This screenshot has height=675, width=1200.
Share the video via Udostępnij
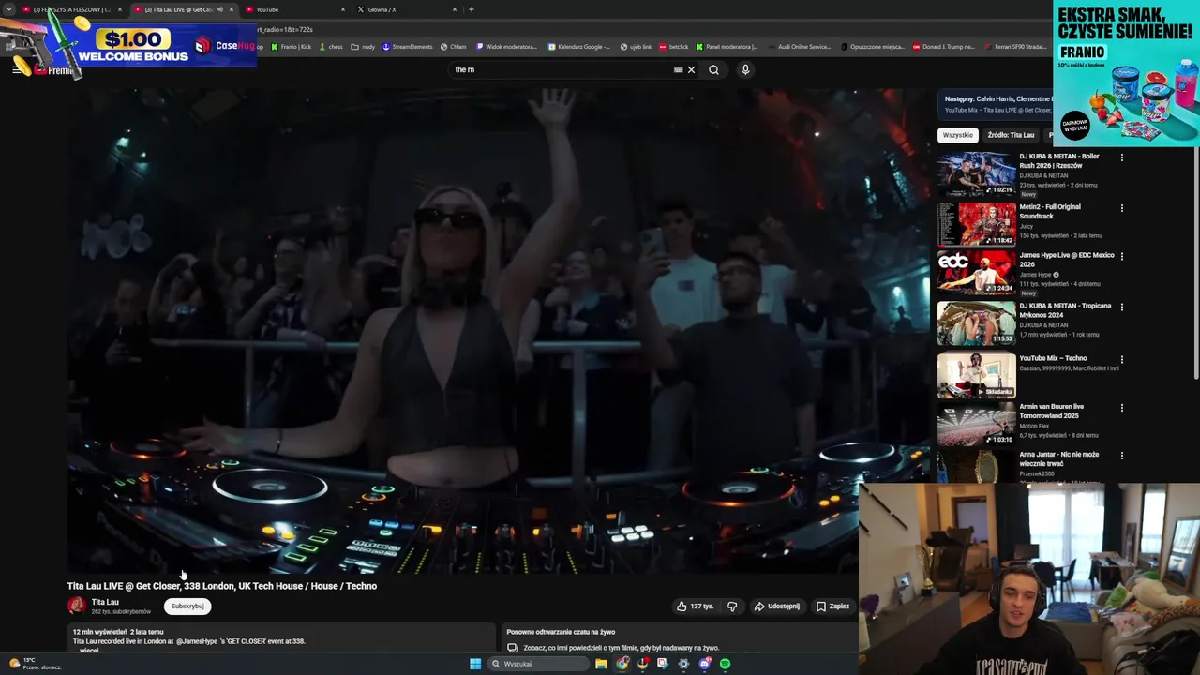coord(777,607)
